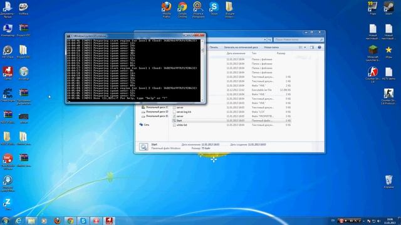Select Локальный диск (E:) in navigation pane

tap(155, 116)
